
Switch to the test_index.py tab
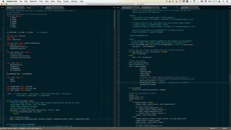[150, 8]
